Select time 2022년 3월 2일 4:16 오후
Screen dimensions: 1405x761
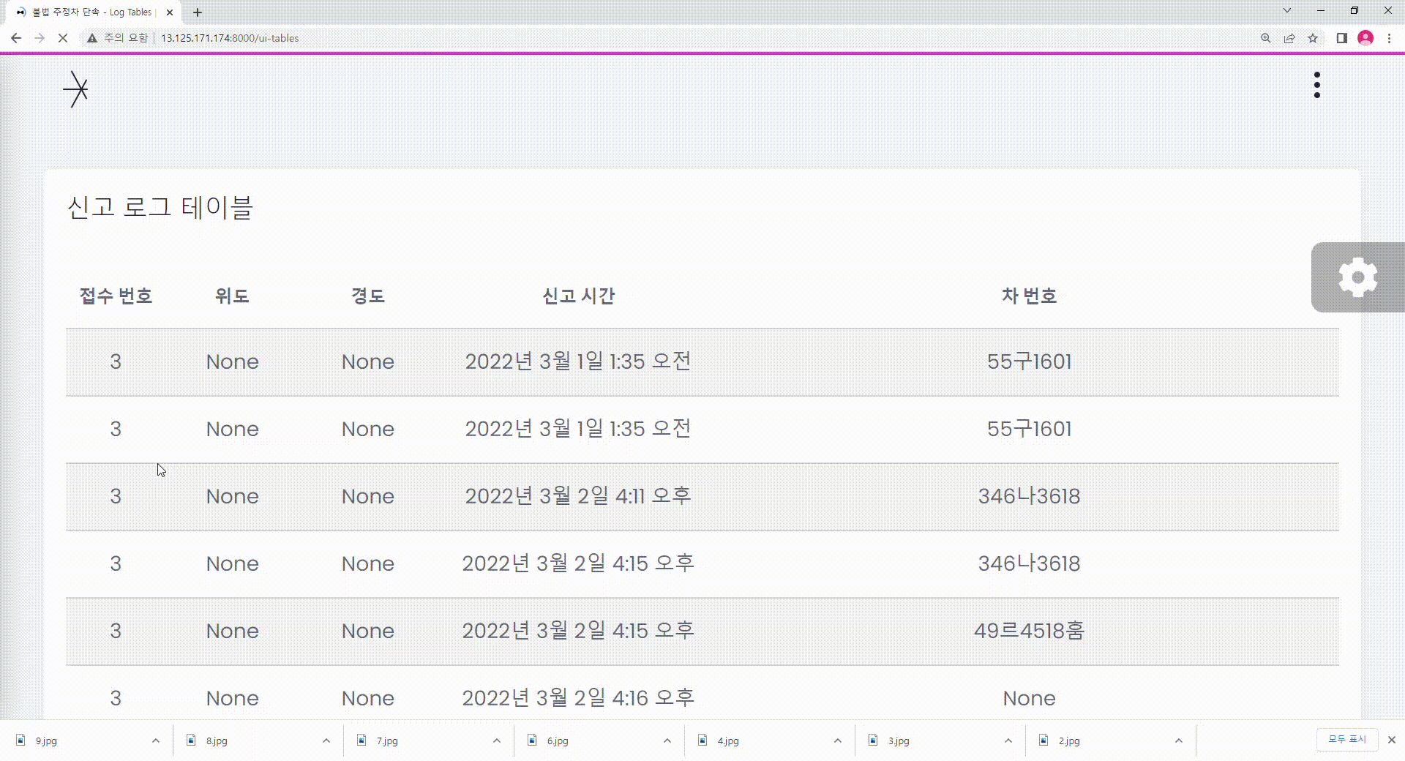pos(578,698)
